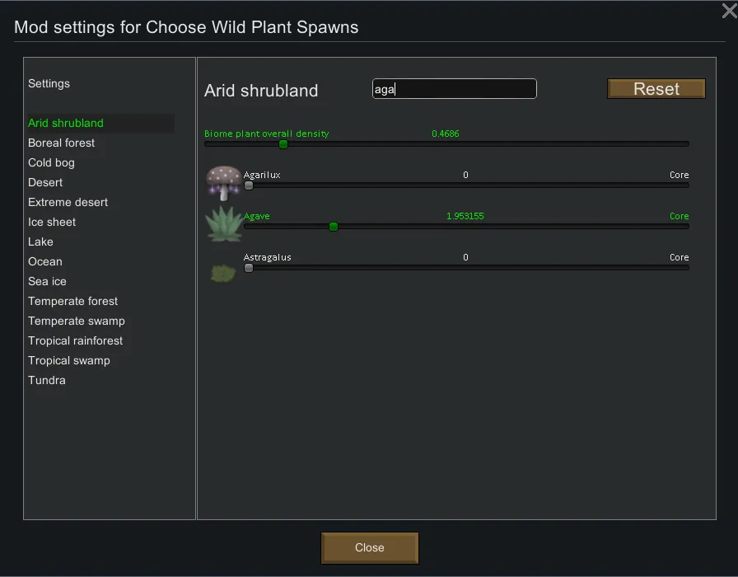This screenshot has width=738, height=577.
Task: Click the plant search text field
Action: pos(455,89)
